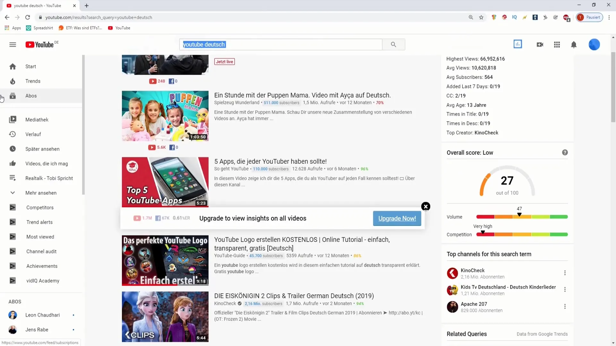Click the page vertical scrollbar
Viewport: 616px width, 346px height.
[x=613, y=87]
